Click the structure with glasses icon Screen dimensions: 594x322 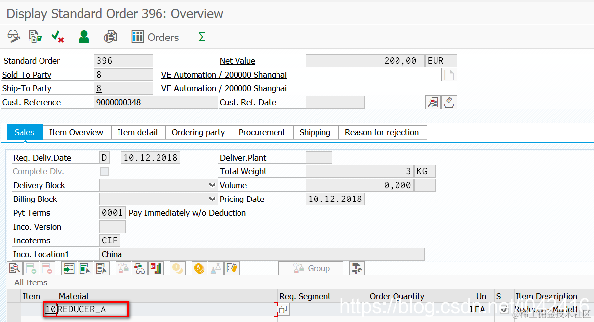139,268
